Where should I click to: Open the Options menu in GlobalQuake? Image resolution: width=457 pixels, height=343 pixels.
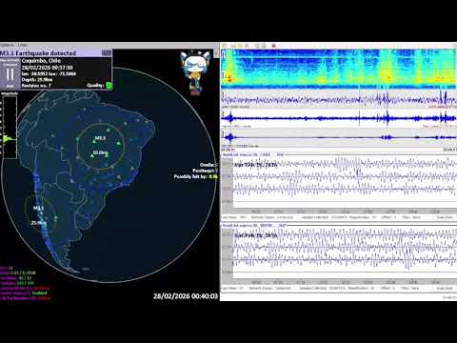[x=7, y=45]
